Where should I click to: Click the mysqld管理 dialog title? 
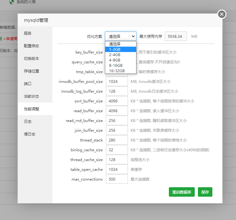(x=36, y=20)
